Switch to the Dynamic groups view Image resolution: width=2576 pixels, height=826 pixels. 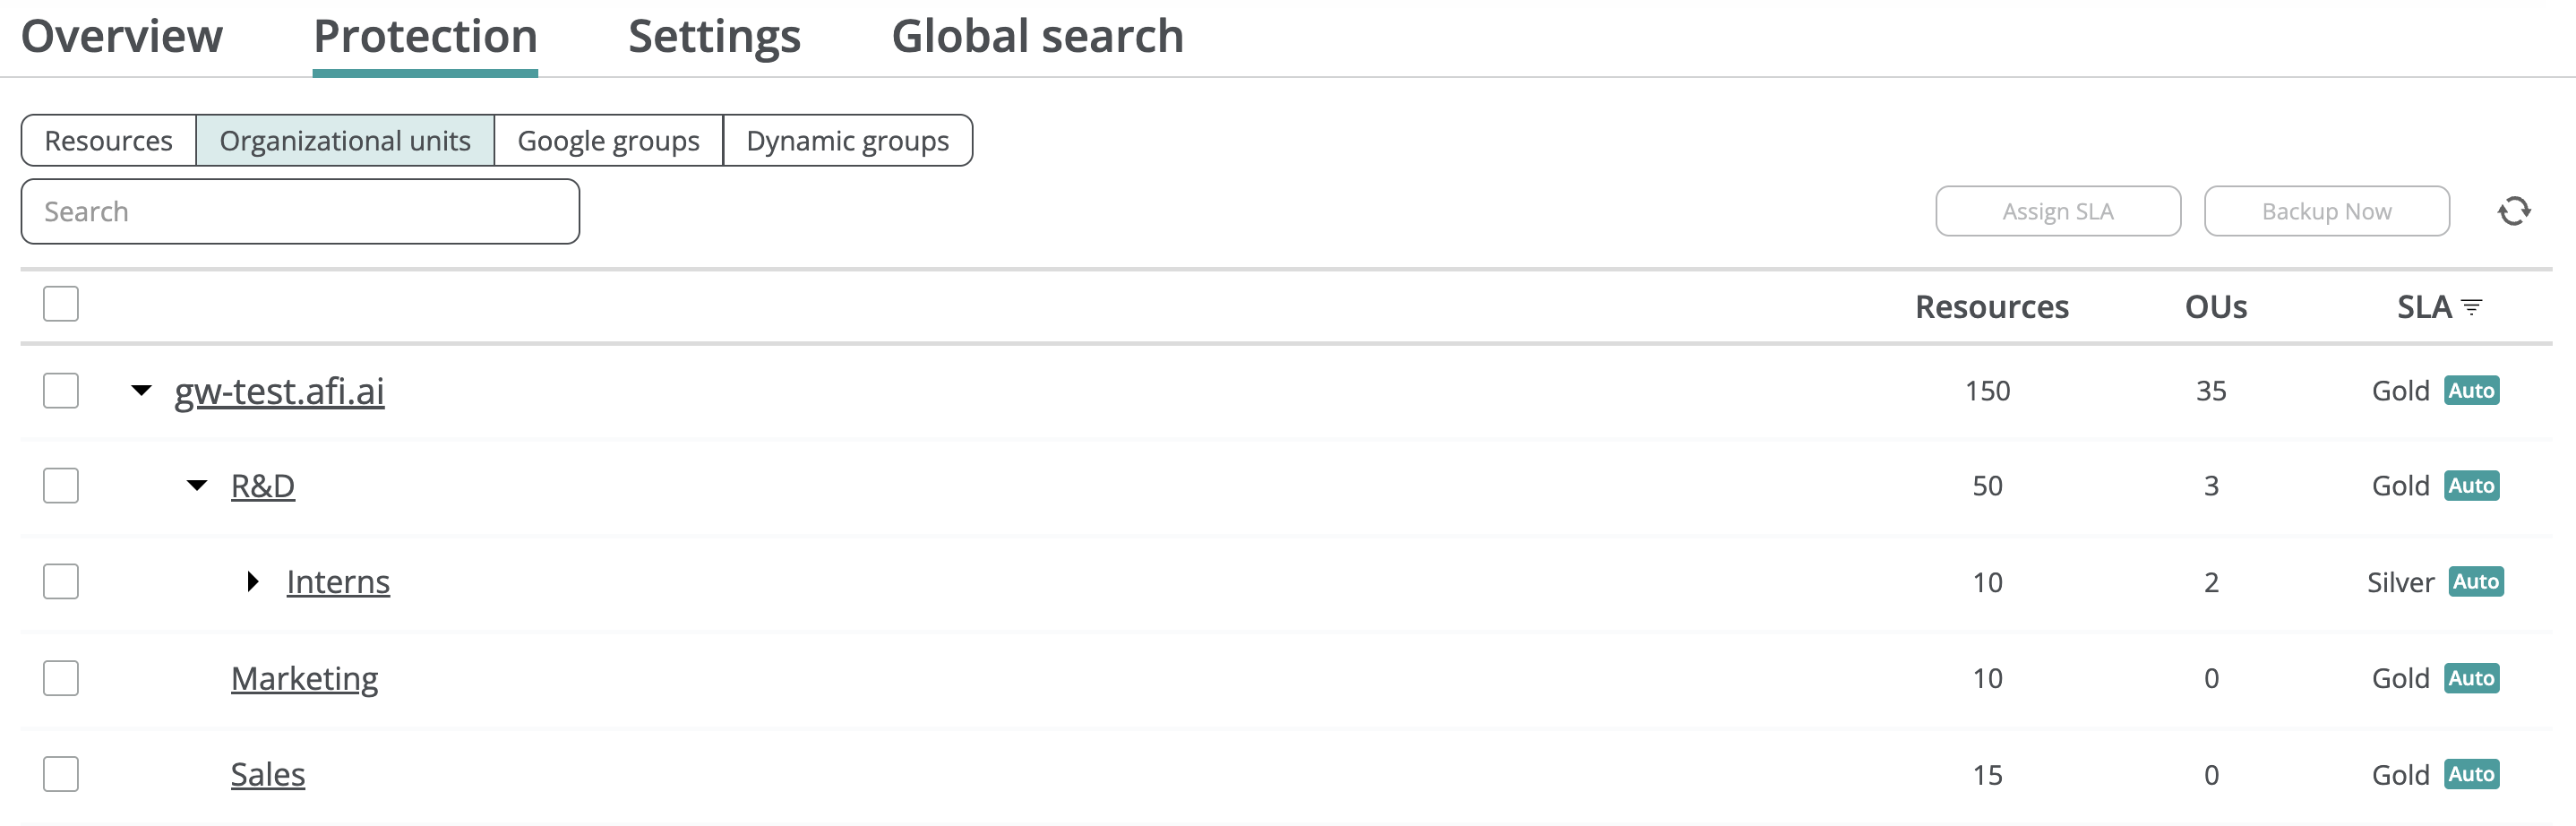tap(847, 141)
